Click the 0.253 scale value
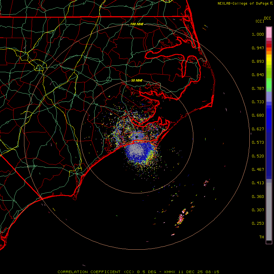 [258, 223]
